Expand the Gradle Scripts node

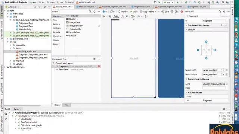[5, 67]
